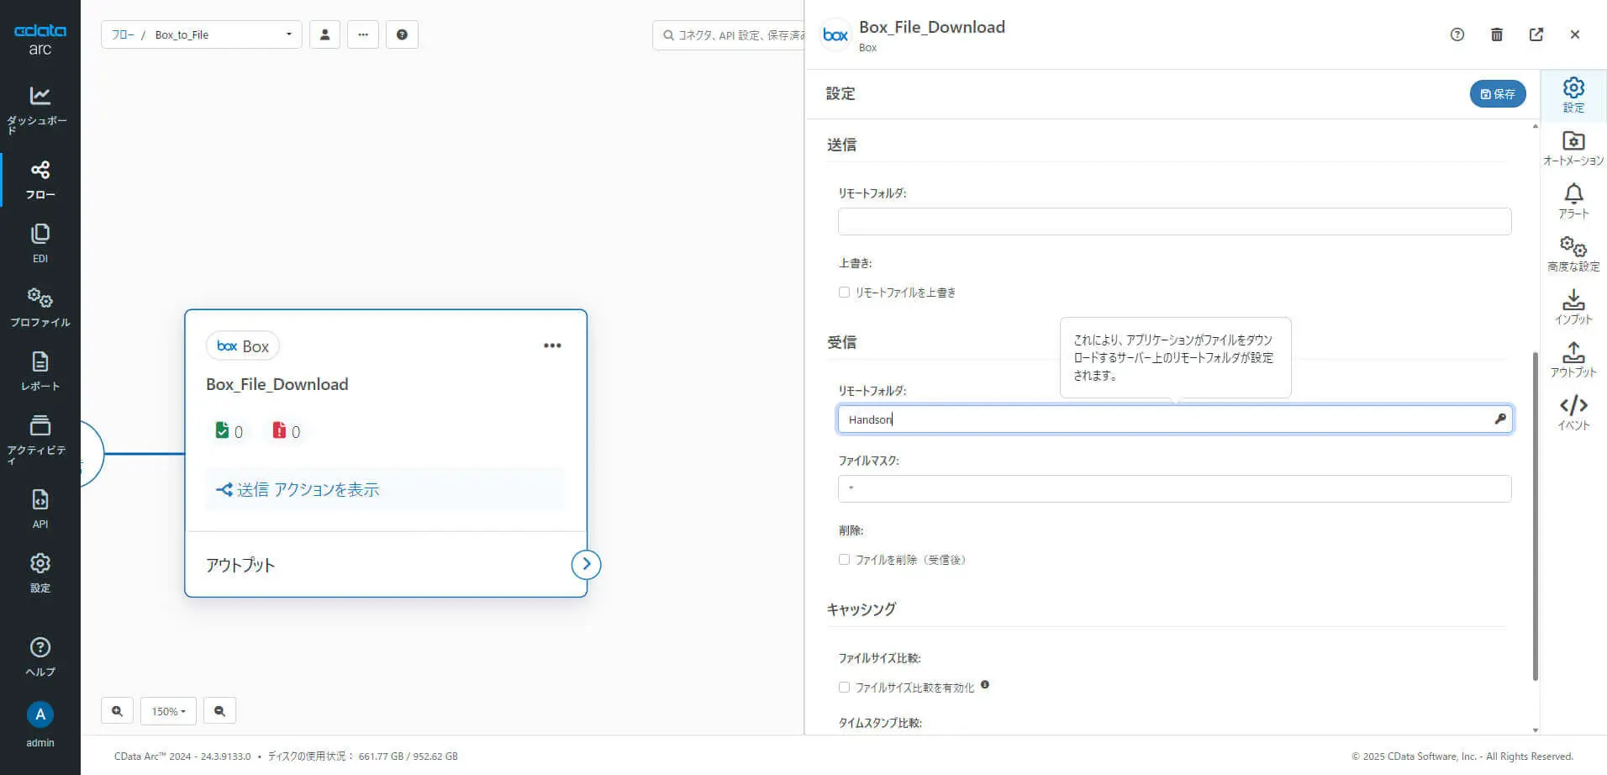The image size is (1607, 775).
Task: Delete the Box_File_Download connector via trash icon
Action: pyautogui.click(x=1497, y=34)
